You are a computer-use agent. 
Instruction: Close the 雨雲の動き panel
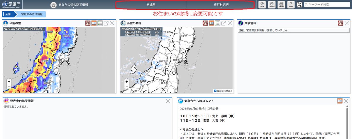pos(230,23)
